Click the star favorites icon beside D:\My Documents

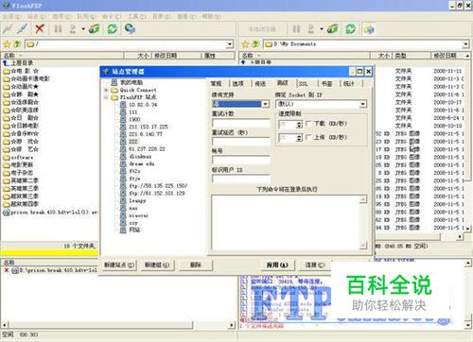click(245, 44)
